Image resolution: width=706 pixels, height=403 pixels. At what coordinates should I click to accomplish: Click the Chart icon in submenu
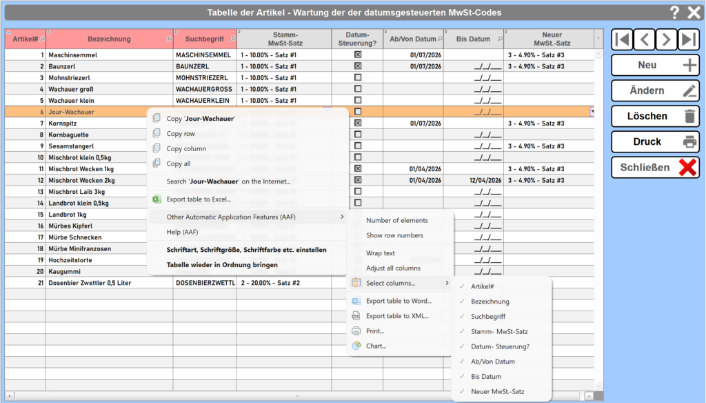pos(356,346)
